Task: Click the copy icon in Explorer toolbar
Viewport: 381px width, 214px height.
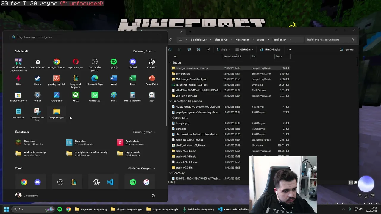Action: 170,49
